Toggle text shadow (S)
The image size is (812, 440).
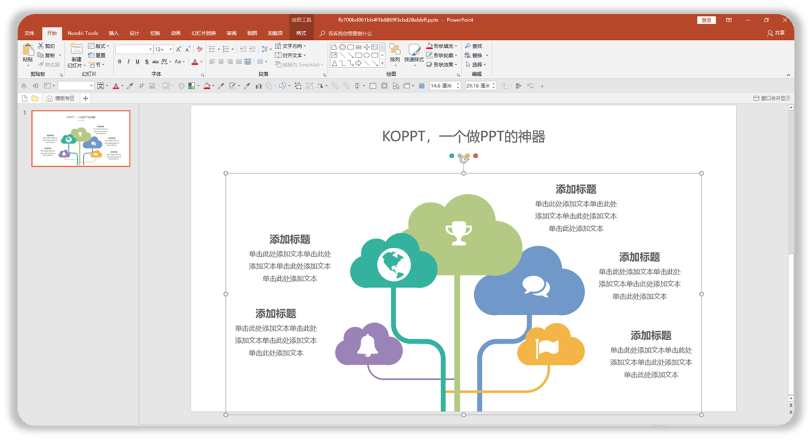tap(147, 61)
